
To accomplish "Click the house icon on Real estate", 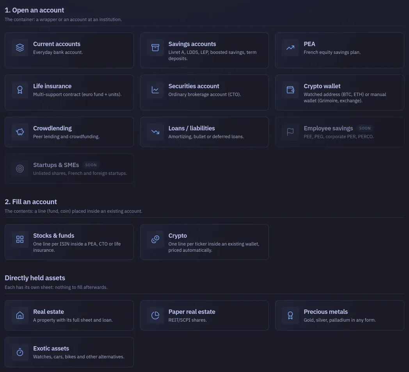I will (20, 315).
